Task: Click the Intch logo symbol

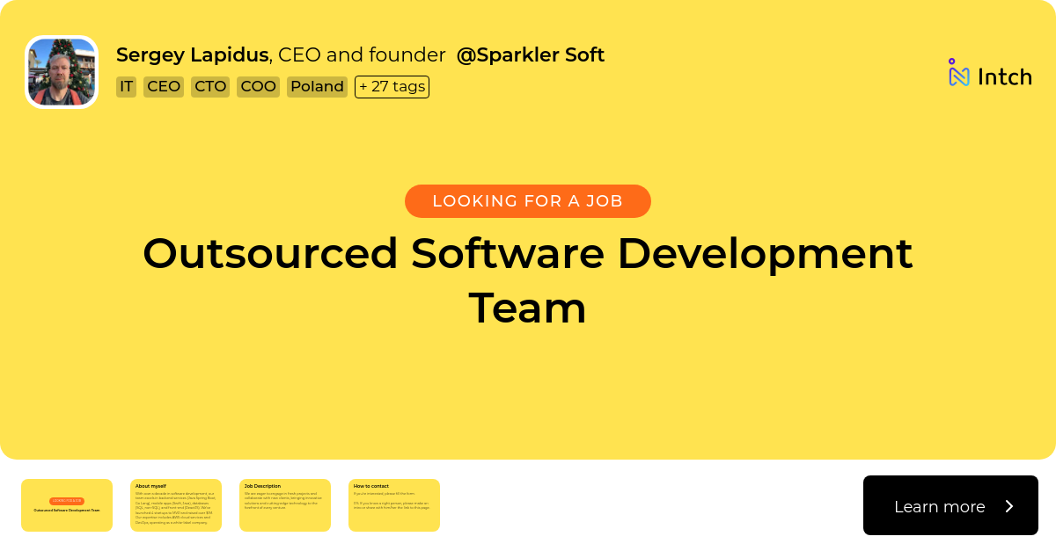Action: point(958,74)
